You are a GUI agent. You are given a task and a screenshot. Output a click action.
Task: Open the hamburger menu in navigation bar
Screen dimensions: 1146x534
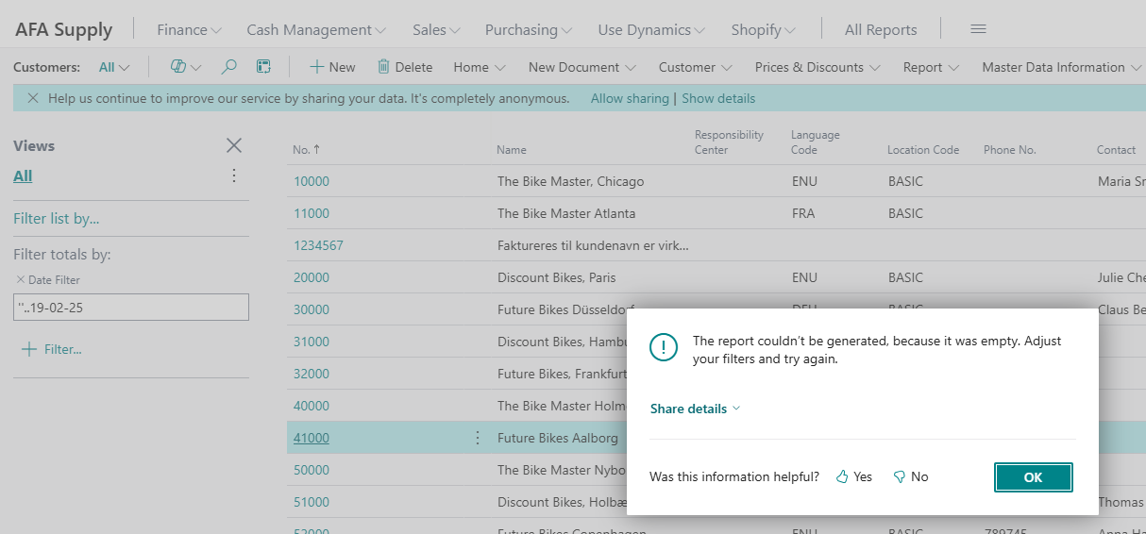(x=978, y=29)
